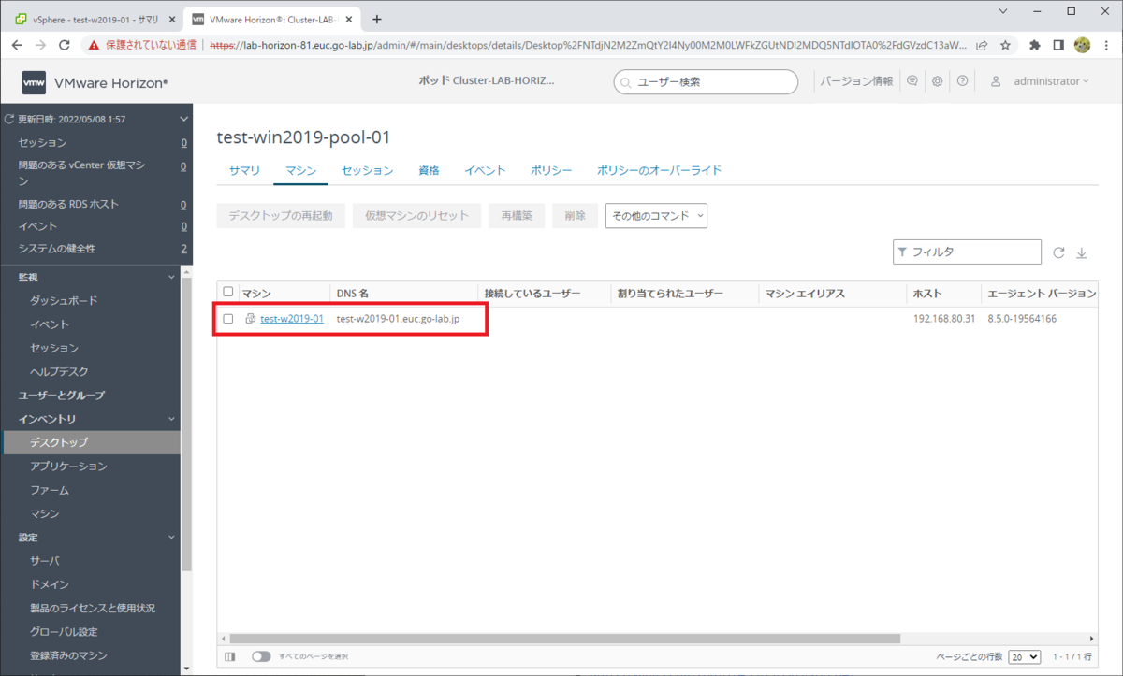Click the browser address bar URL
1123x676 pixels.
click(586, 45)
